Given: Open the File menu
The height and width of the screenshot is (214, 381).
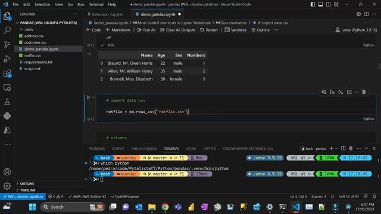Looking at the screenshot, I should (x=15, y=4).
